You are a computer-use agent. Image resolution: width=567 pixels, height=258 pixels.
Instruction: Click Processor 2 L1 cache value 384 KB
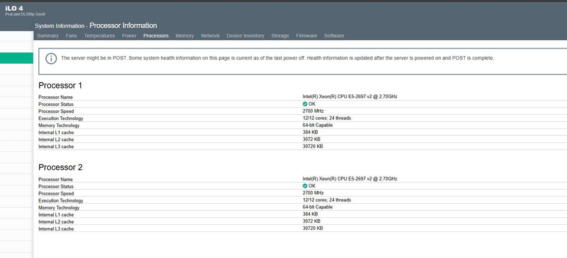[x=311, y=214]
